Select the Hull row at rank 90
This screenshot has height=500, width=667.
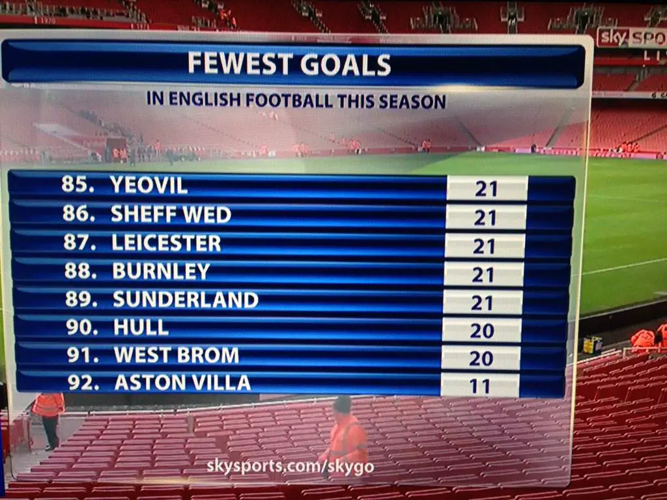coord(291,328)
